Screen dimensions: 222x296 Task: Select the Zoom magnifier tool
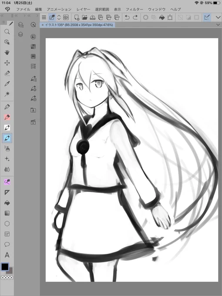pos(7,32)
